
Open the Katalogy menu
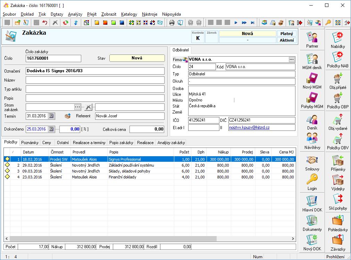[x=129, y=14]
